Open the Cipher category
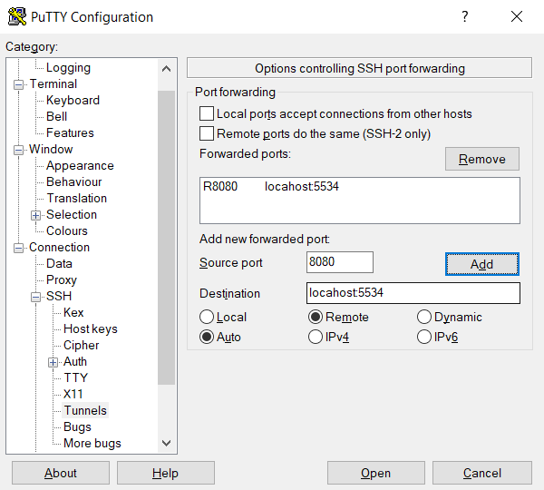Viewport: 544px width, 490px height. [82, 345]
